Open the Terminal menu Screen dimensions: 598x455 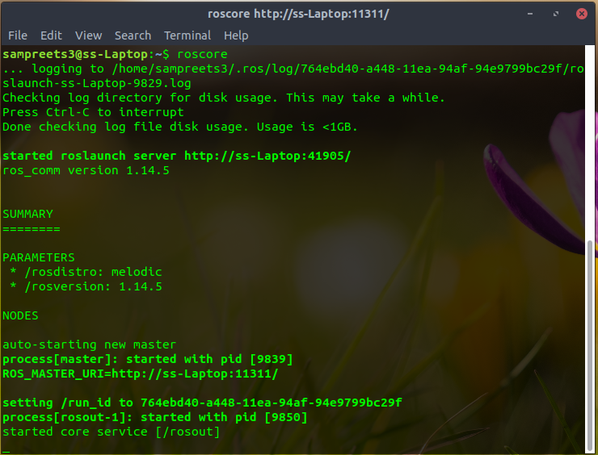point(187,35)
